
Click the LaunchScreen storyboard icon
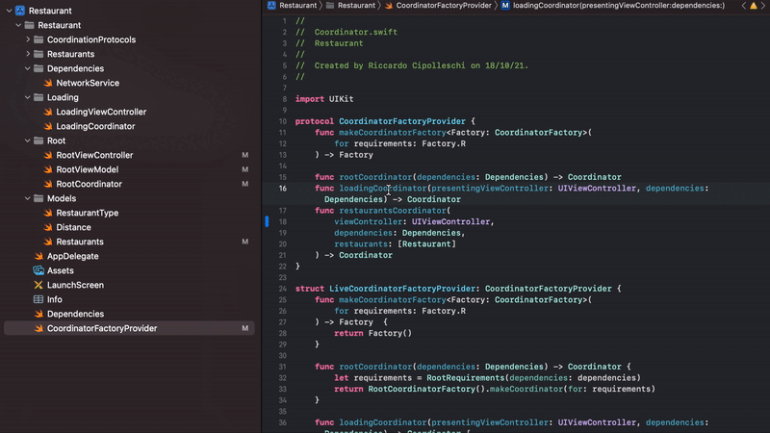(38, 285)
